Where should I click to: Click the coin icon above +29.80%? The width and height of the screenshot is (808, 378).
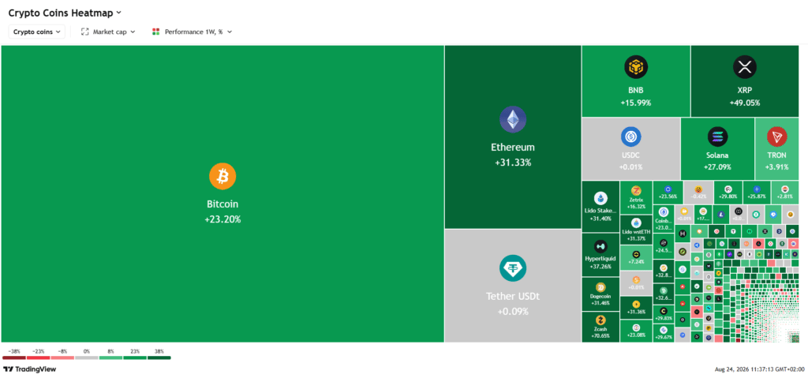728,189
